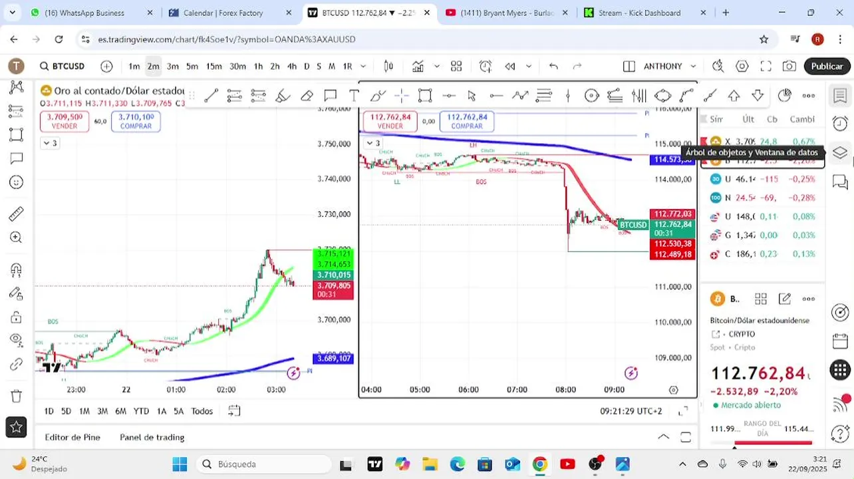Open more favorites toolbar options

pyautogui.click(x=809, y=96)
